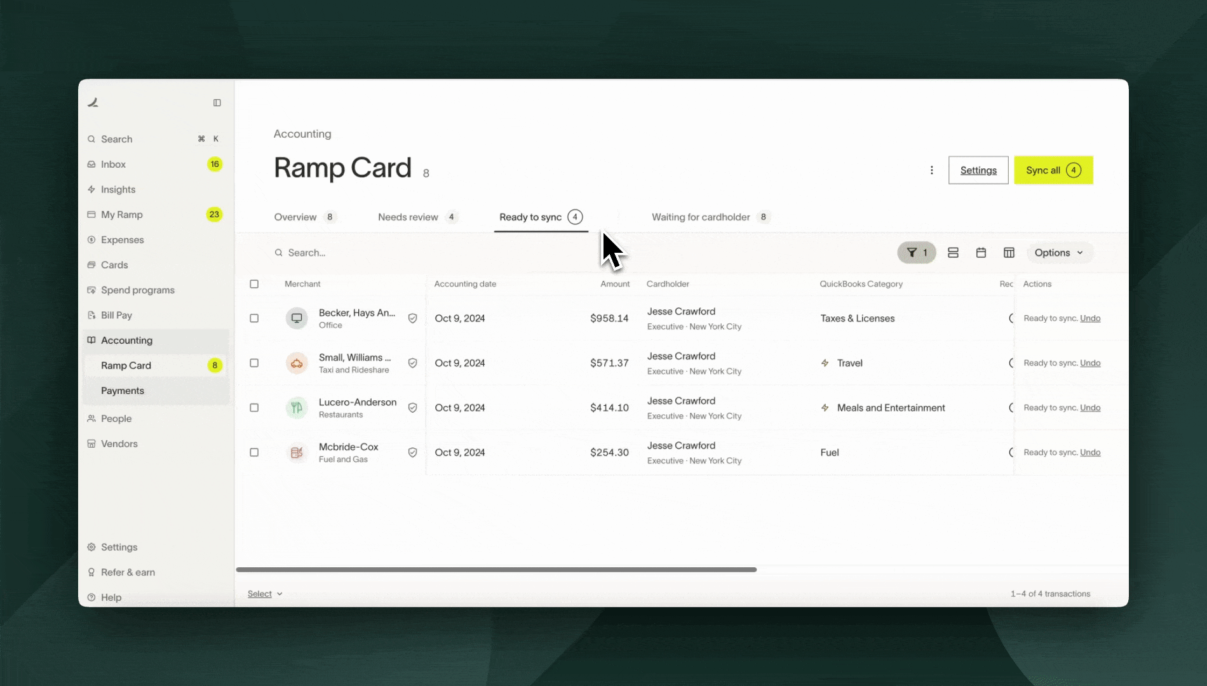Check the Small, Williams row checkbox
The height and width of the screenshot is (686, 1207).
(x=254, y=363)
